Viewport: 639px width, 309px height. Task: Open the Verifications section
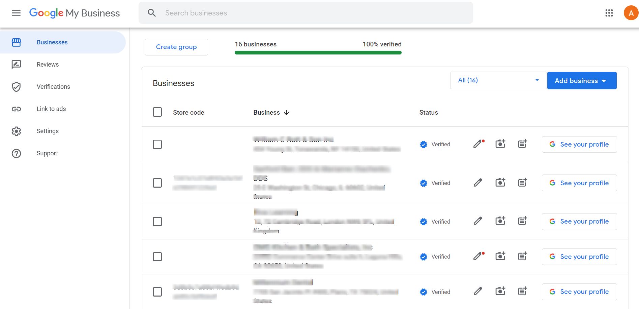pyautogui.click(x=53, y=86)
